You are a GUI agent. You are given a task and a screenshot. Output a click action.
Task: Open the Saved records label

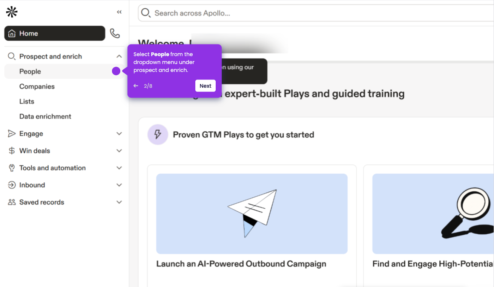pos(42,202)
